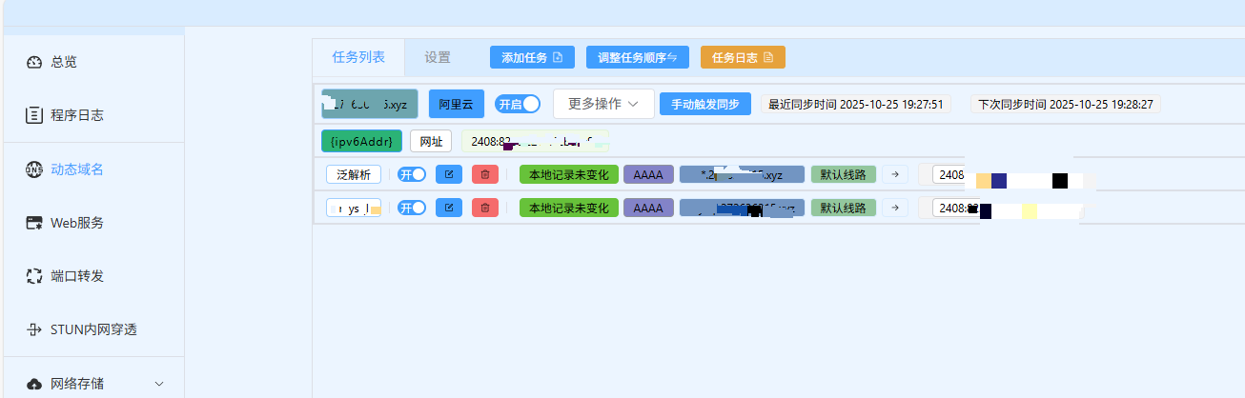Open the 总览 overview dashboard icon

click(x=34, y=62)
